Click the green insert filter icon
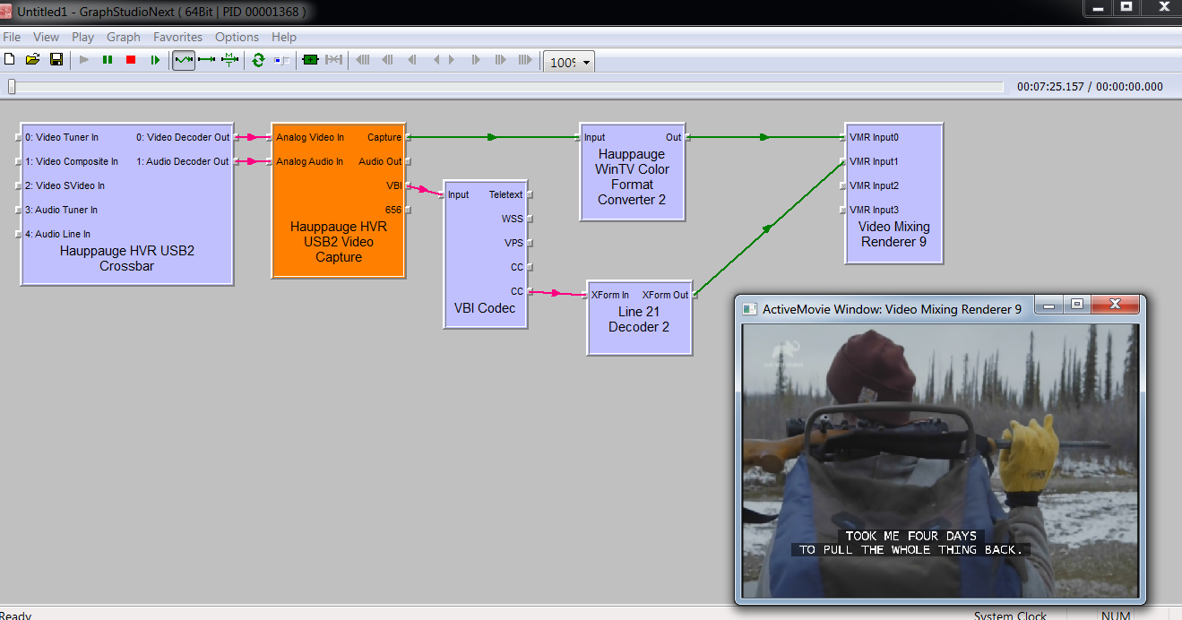Screen dimensions: 1182x620 click(310, 60)
